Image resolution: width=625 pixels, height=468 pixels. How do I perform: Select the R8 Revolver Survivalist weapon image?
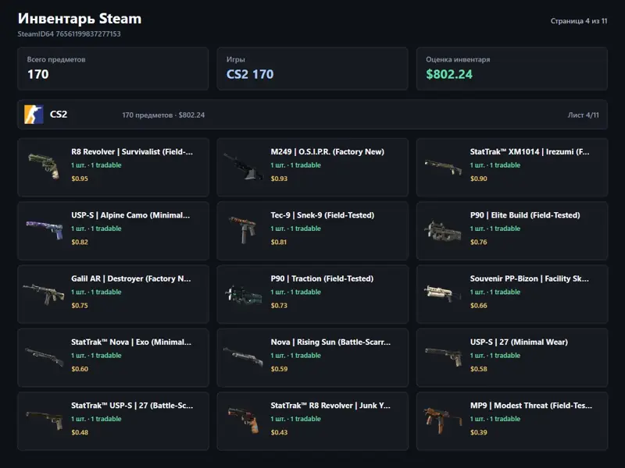45,166
